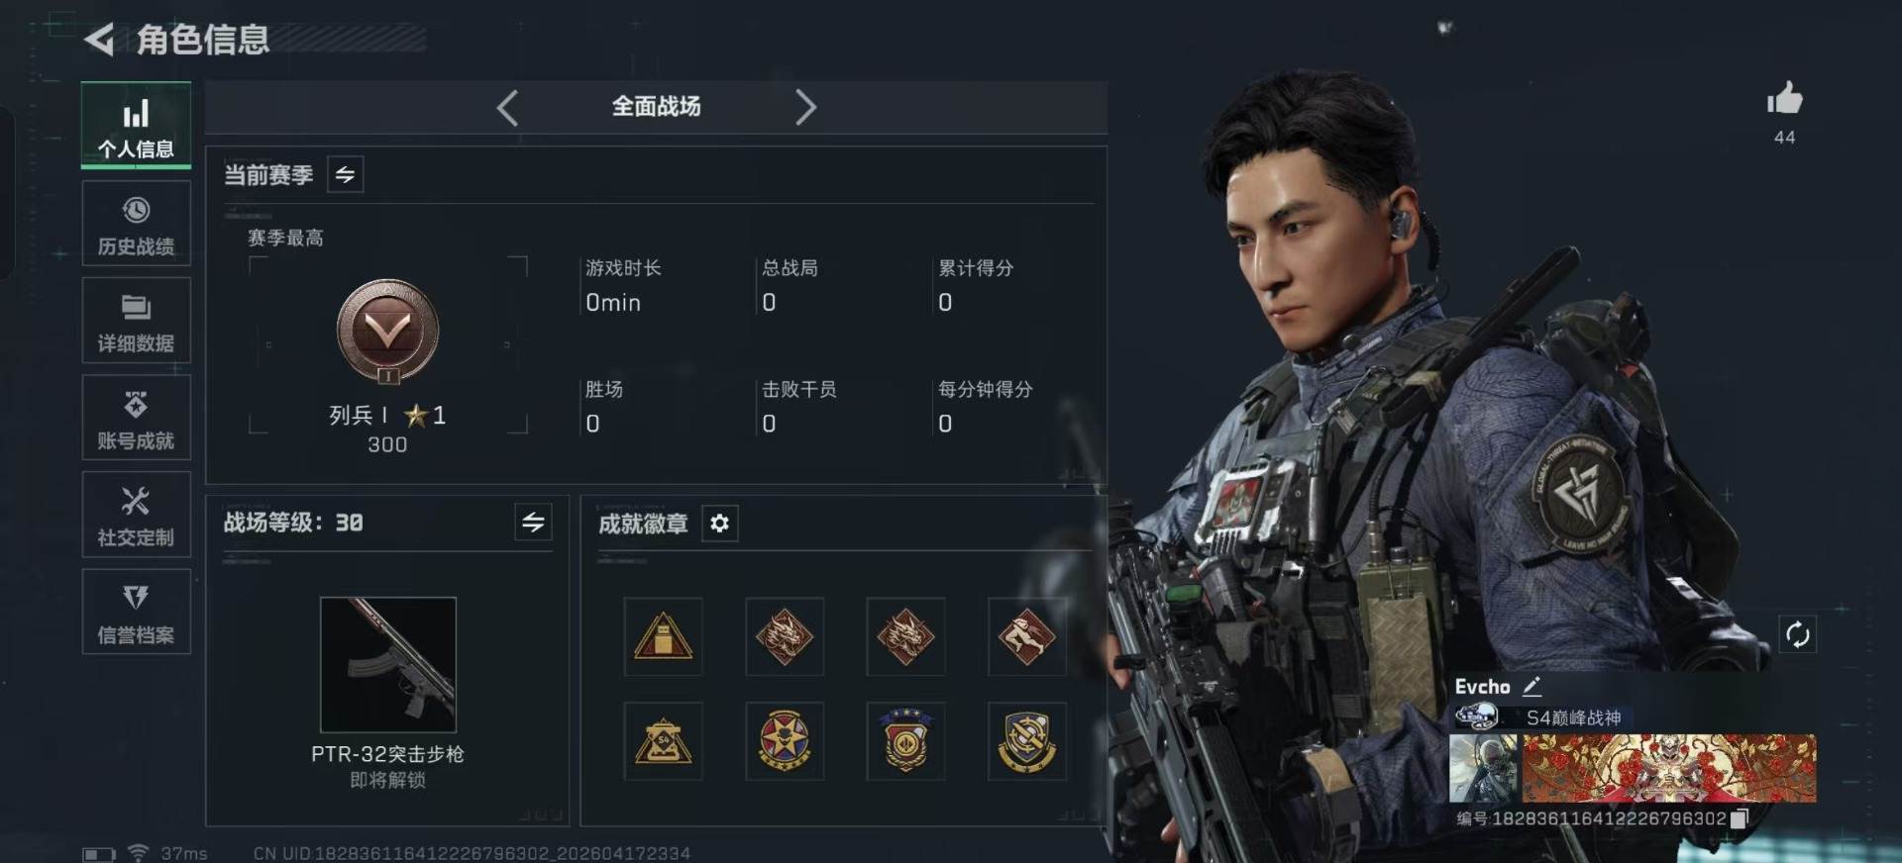The image size is (1902, 863).
Task: Open the 详细数据 sidebar tab
Action: 137,321
